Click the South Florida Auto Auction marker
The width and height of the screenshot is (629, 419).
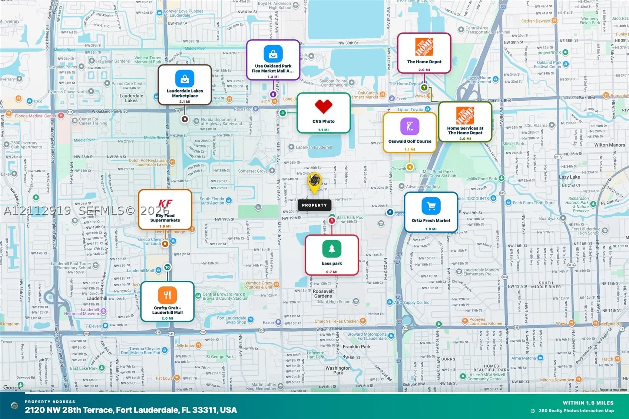[x=229, y=200]
